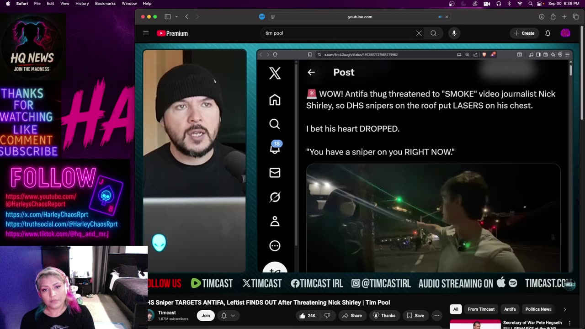Open Safari downloads list
The height and width of the screenshot is (329, 585).
542,17
